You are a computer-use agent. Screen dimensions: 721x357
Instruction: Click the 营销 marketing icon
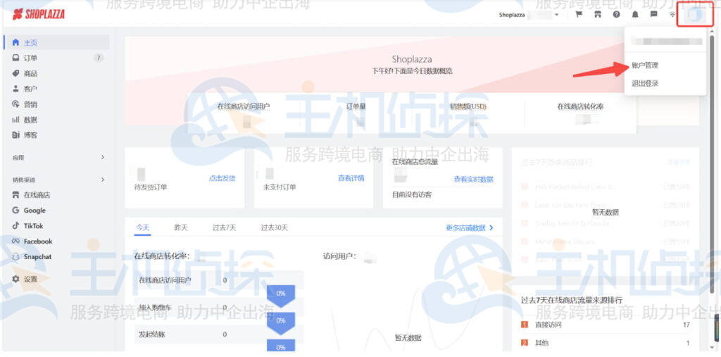click(x=15, y=104)
